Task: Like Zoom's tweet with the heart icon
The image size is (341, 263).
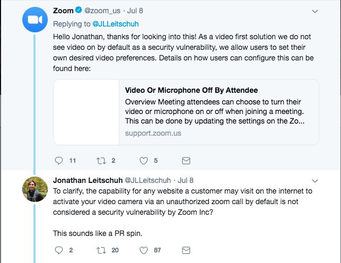Action: (x=144, y=161)
